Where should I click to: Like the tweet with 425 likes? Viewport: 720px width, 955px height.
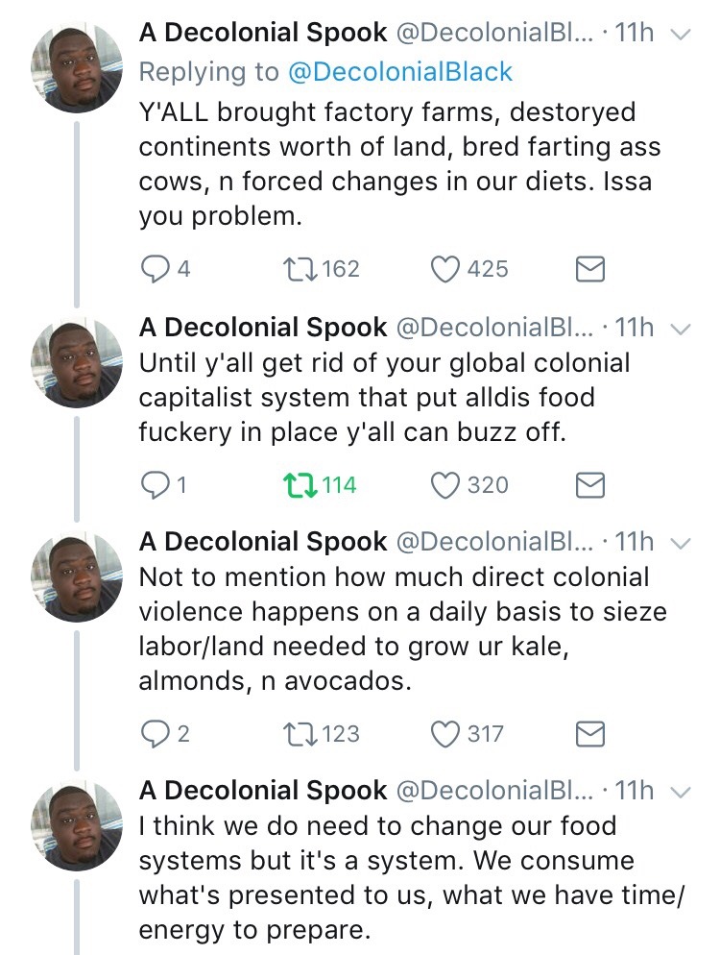[x=444, y=269]
